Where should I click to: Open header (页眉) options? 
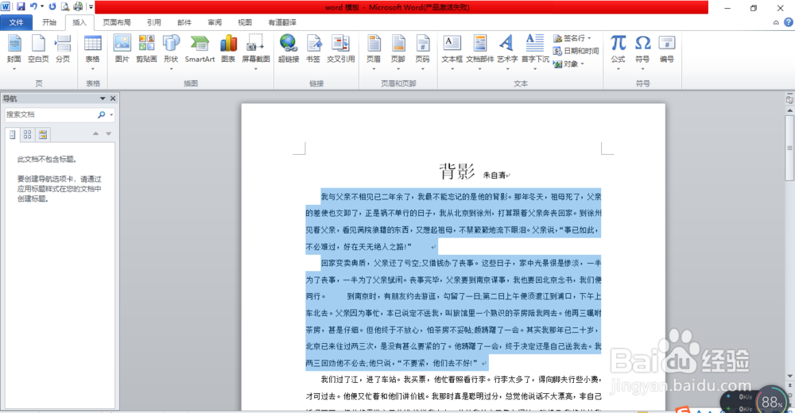(x=374, y=52)
